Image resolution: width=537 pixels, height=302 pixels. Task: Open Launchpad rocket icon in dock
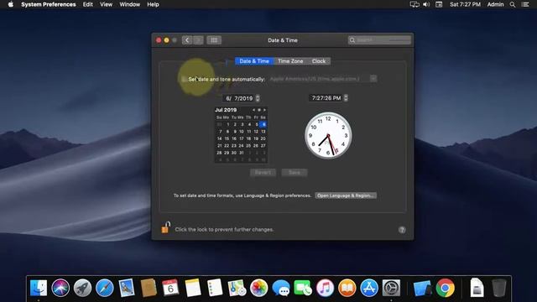point(82,288)
